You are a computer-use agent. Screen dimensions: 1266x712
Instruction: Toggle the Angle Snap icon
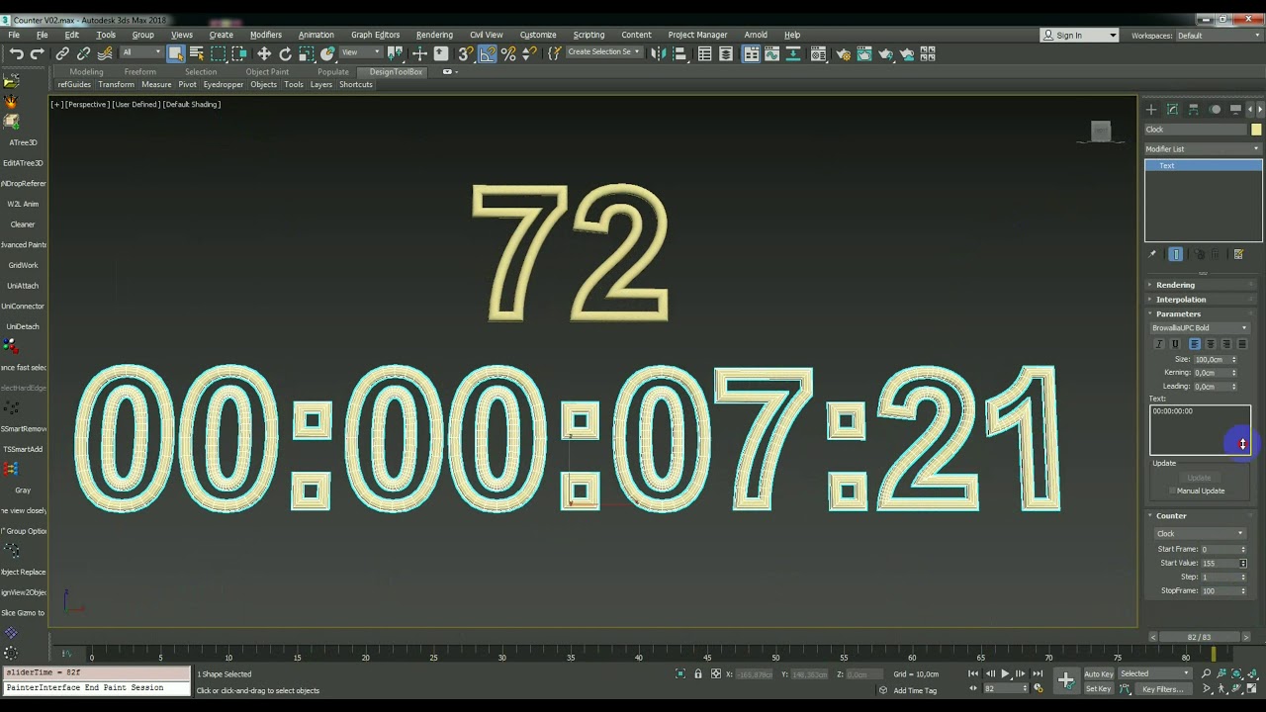(x=487, y=54)
